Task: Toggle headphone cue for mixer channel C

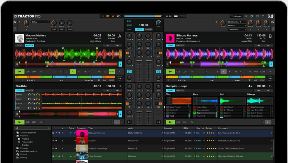Action: click(x=129, y=122)
